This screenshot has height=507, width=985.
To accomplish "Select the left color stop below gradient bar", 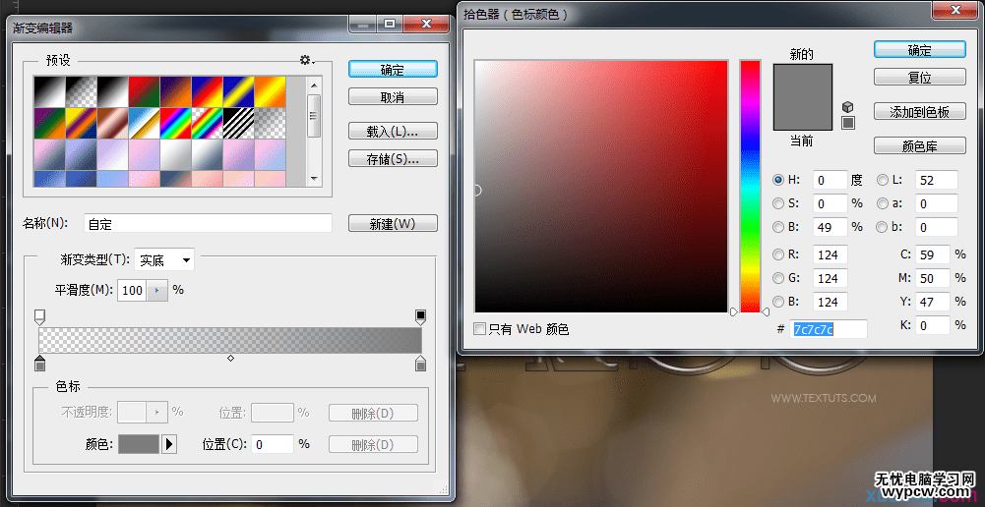I will click(x=39, y=363).
